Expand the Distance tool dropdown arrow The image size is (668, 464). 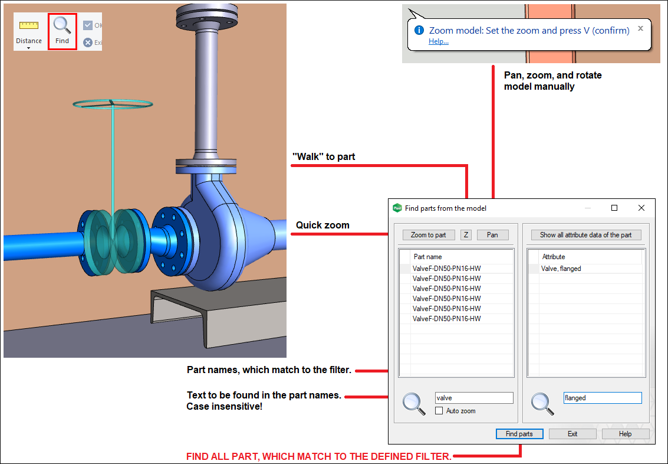pos(28,48)
